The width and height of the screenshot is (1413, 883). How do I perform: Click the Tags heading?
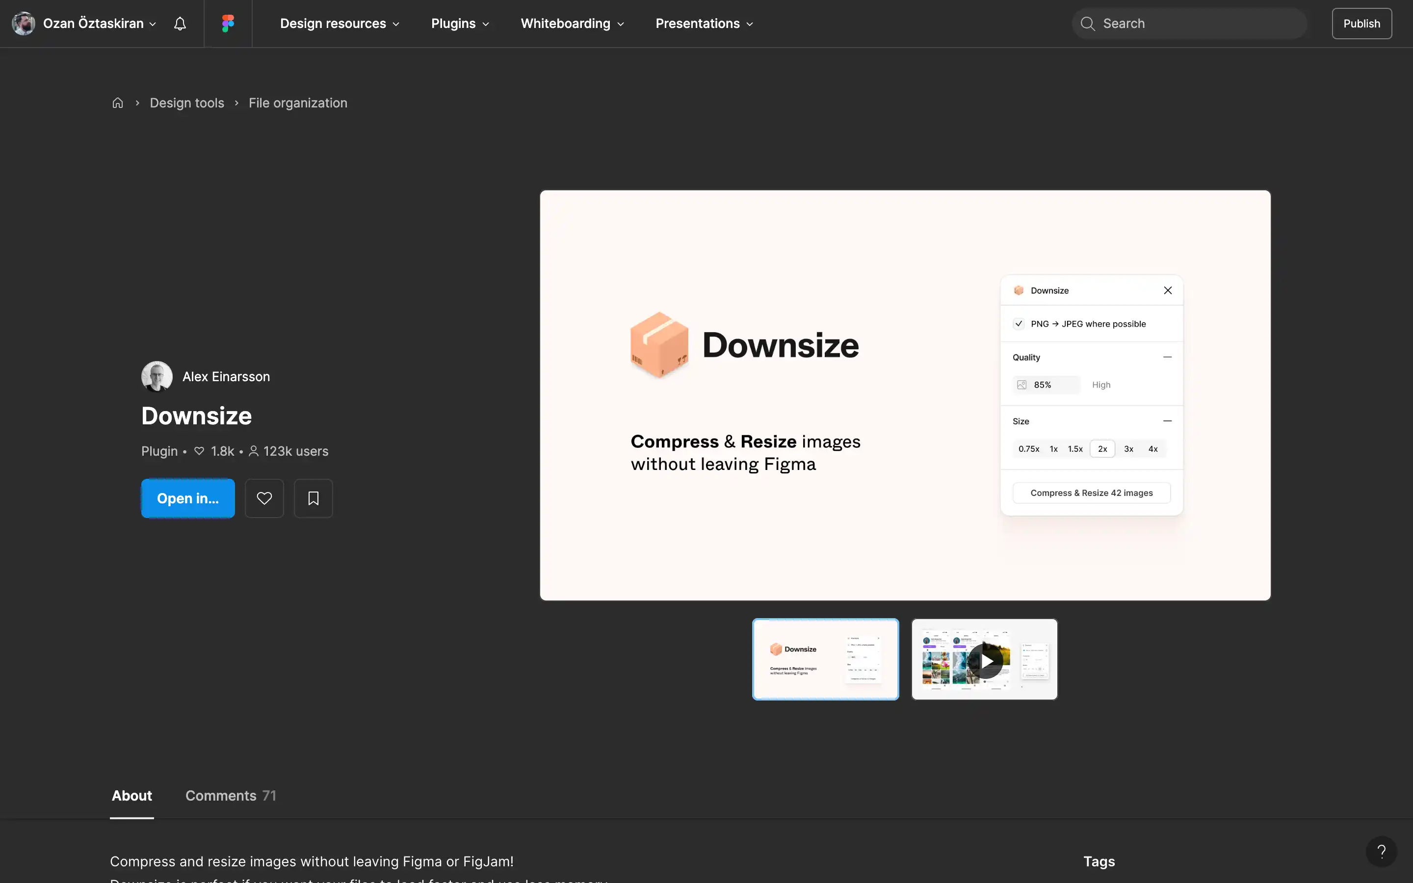[x=1099, y=861]
